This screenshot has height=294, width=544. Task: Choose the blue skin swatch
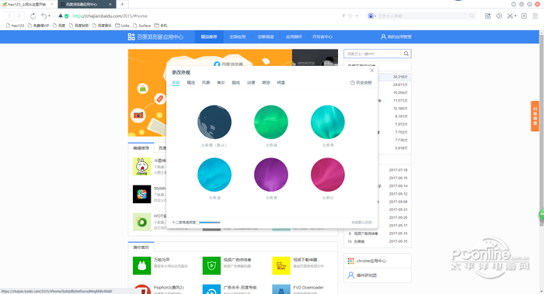tap(214, 175)
